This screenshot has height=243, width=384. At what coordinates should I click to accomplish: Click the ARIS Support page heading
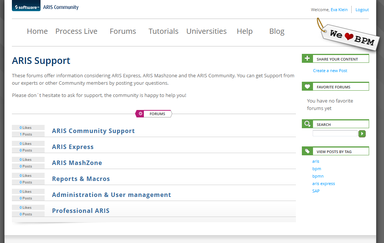point(41,61)
